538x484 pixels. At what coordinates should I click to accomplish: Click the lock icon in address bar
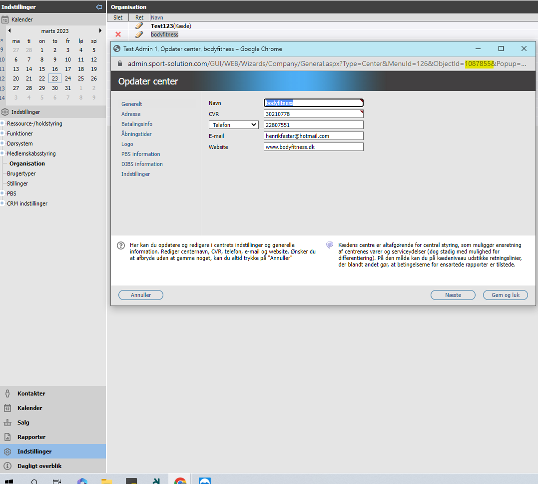coord(120,63)
